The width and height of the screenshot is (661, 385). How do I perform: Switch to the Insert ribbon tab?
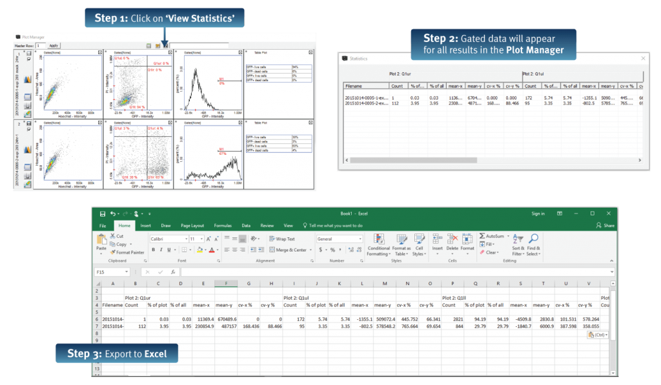pos(145,226)
